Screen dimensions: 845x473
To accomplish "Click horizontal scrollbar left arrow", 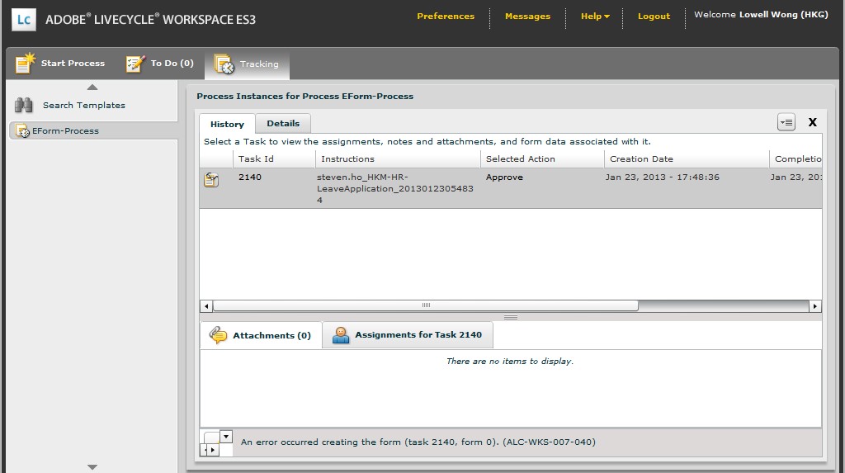I will pyautogui.click(x=205, y=306).
